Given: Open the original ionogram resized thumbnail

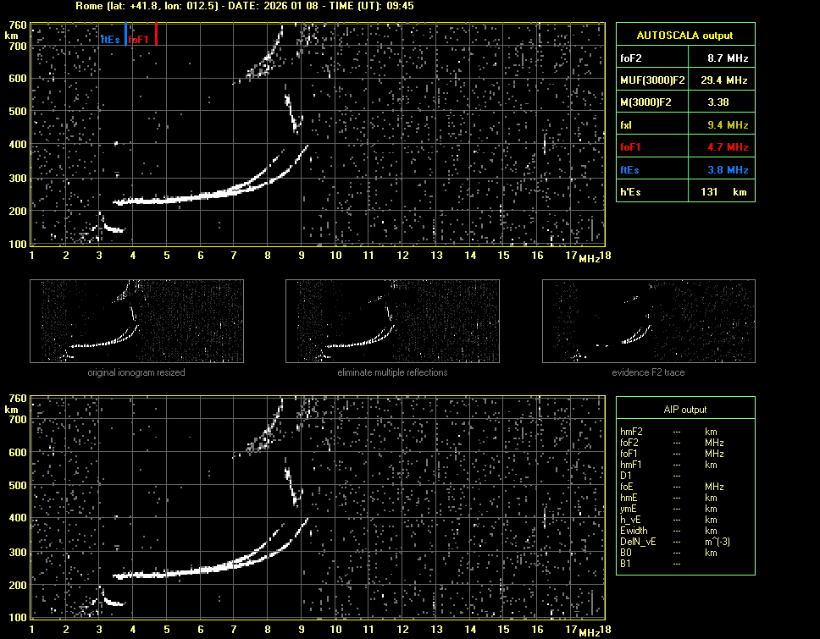Looking at the screenshot, I should click(136, 322).
